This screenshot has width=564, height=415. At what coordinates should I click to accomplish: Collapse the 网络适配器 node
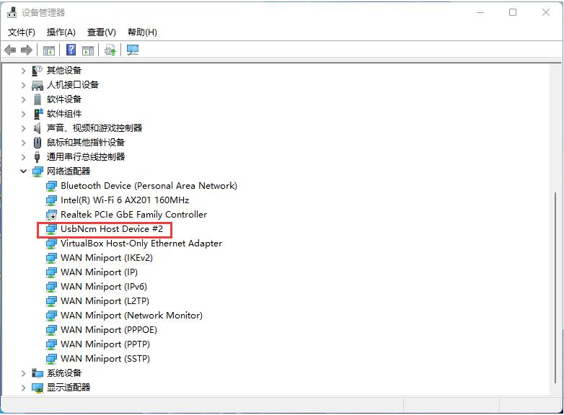23,171
